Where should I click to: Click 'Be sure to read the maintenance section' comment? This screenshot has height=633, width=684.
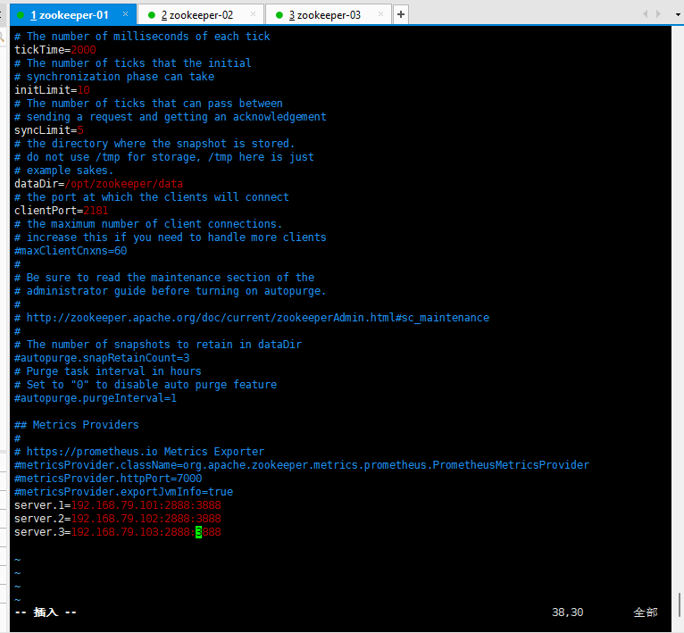[164, 278]
